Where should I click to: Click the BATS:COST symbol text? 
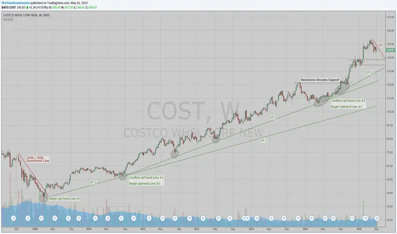tap(9, 8)
